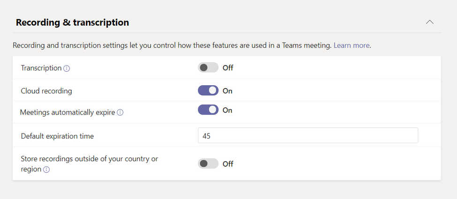
Task: Click info icon next to Meetings automatically expire
Action: (120, 112)
